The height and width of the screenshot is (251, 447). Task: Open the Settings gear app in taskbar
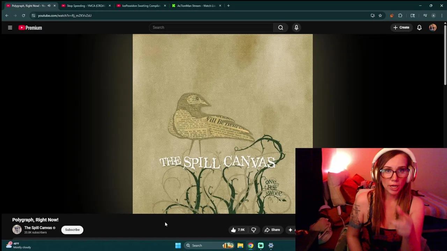[271, 245]
